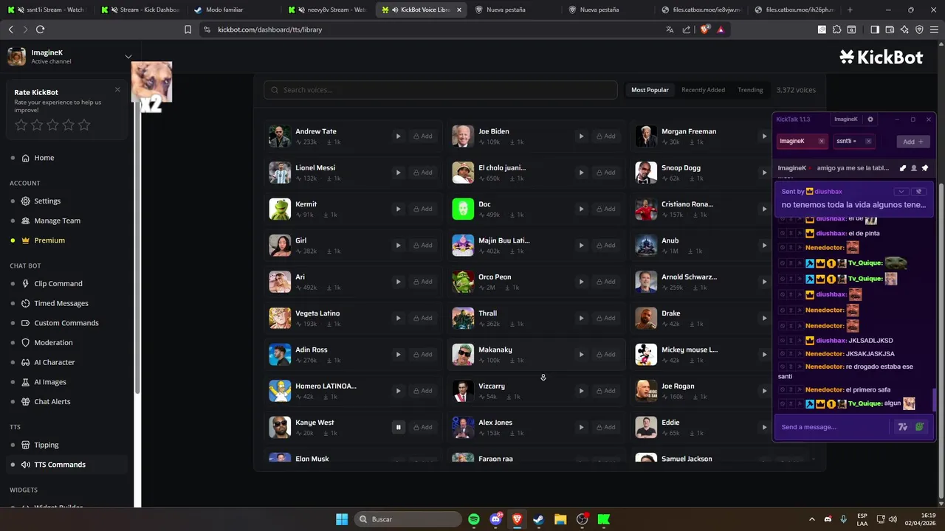
Task: Open Settings in sidebar
Action: pos(47,201)
